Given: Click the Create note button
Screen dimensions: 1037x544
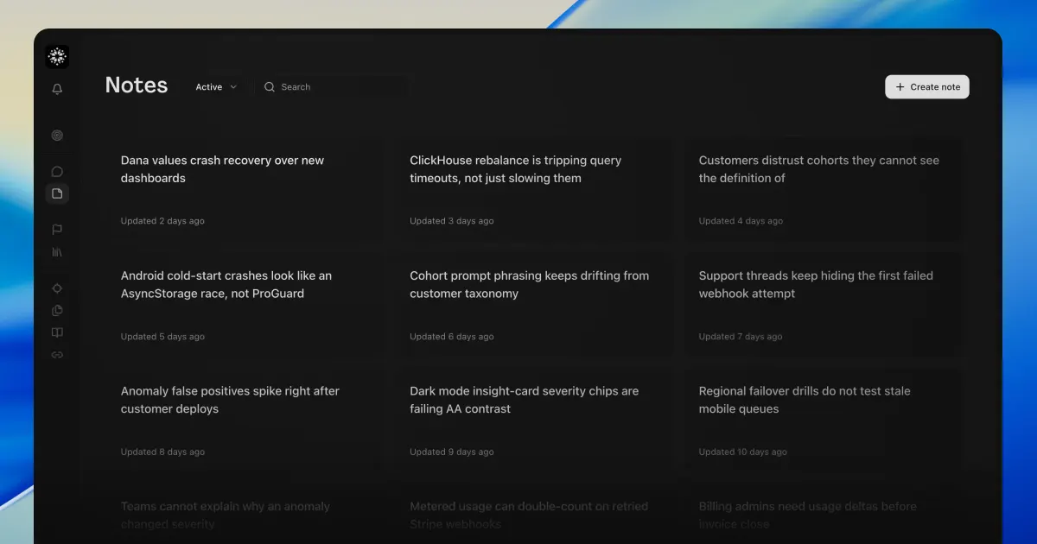Looking at the screenshot, I should tap(927, 87).
